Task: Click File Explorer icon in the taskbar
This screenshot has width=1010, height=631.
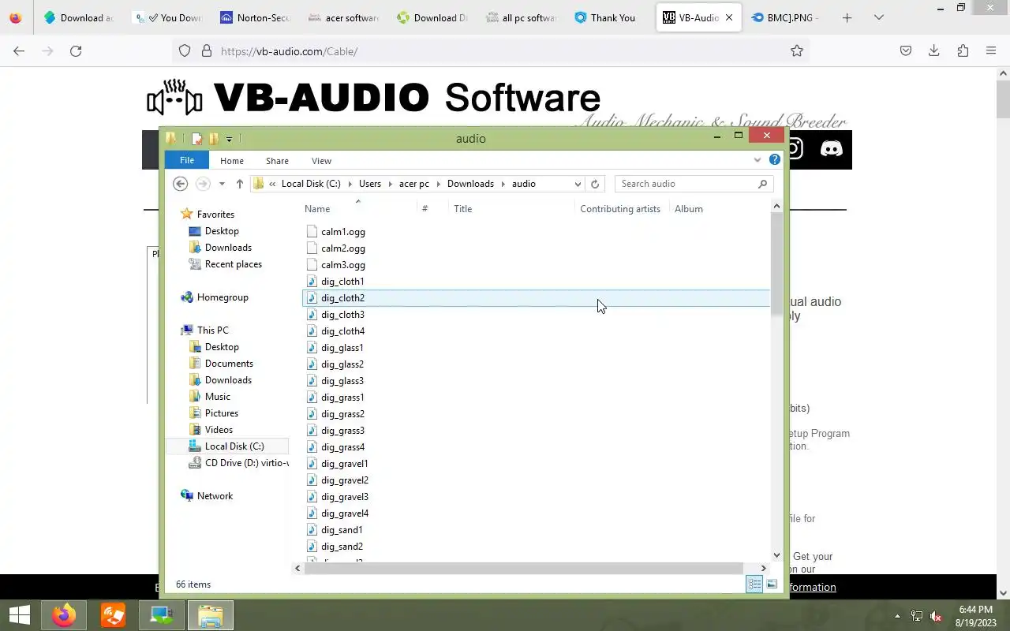Action: coord(210,614)
